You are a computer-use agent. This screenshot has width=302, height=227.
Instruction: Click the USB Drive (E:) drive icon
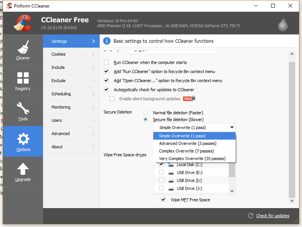click(171, 173)
